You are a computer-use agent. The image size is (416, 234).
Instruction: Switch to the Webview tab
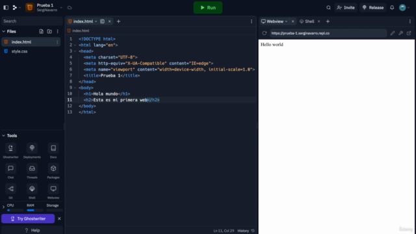274,21
